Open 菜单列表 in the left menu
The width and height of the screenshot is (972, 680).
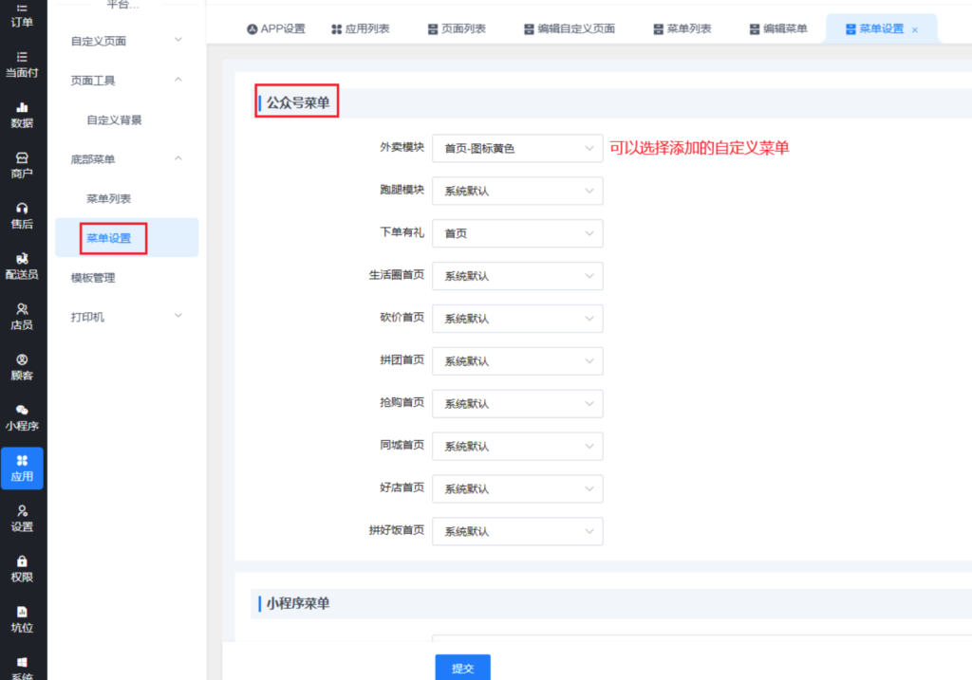tap(108, 198)
